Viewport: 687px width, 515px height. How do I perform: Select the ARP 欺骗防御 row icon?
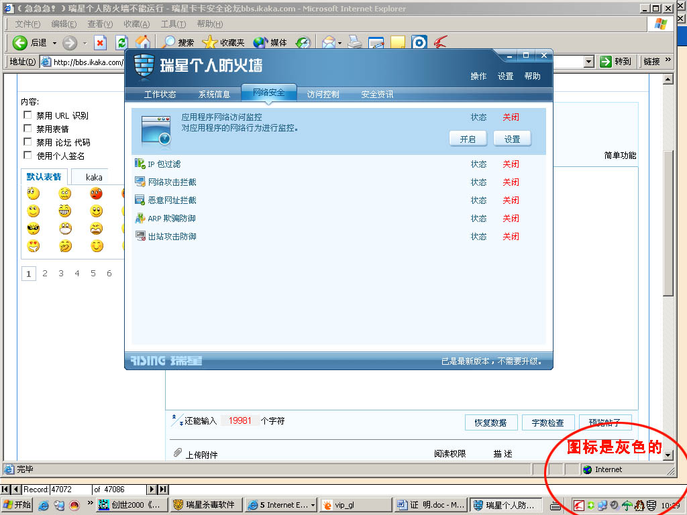(x=140, y=218)
